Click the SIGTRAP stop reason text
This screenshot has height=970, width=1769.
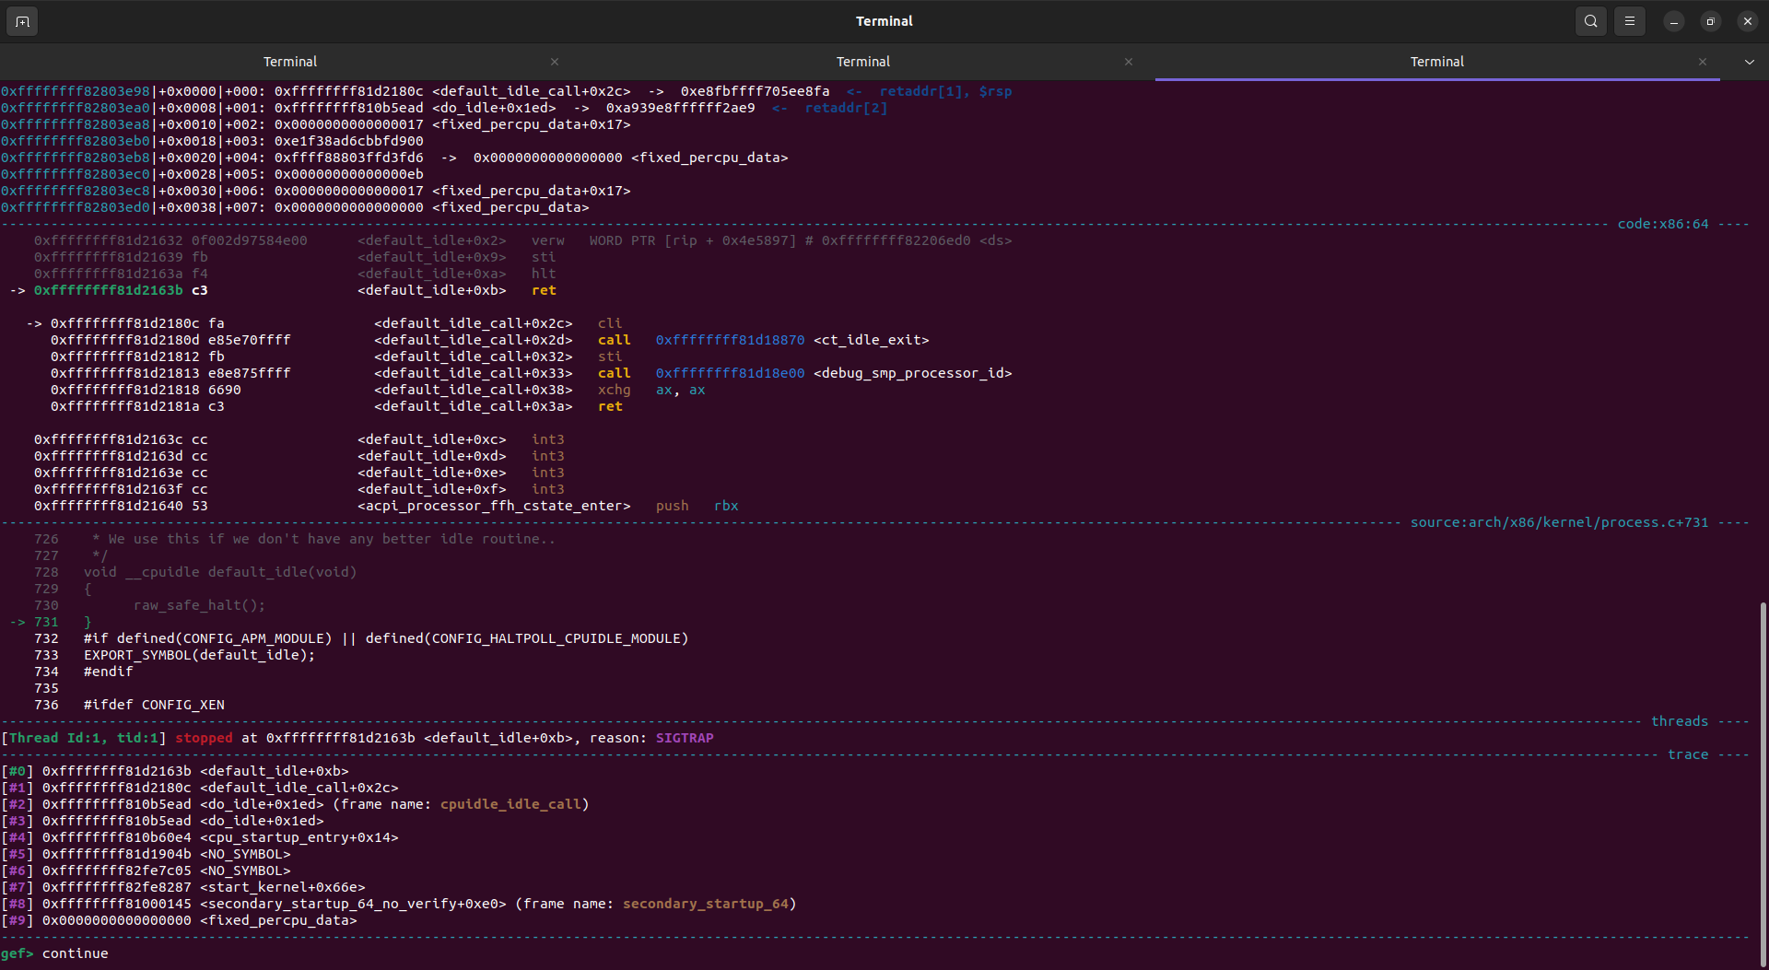(685, 738)
